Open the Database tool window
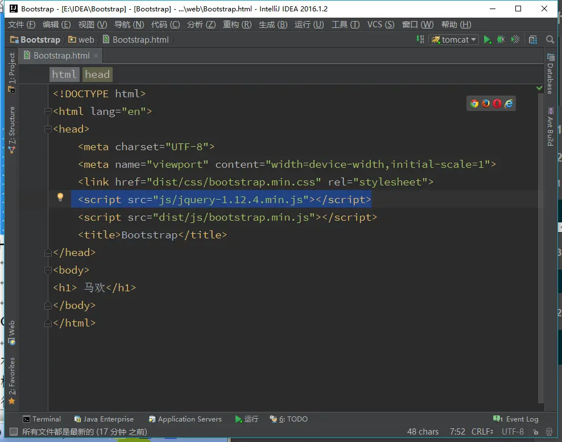Image resolution: width=562 pixels, height=442 pixels. 550,73
